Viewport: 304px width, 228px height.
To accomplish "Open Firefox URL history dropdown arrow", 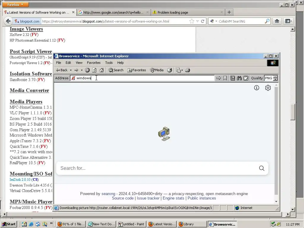I will [197, 21].
